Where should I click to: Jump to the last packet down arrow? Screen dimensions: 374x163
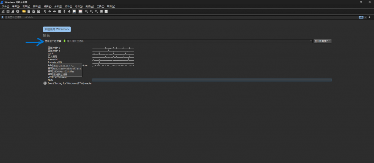[x=69, y=11]
